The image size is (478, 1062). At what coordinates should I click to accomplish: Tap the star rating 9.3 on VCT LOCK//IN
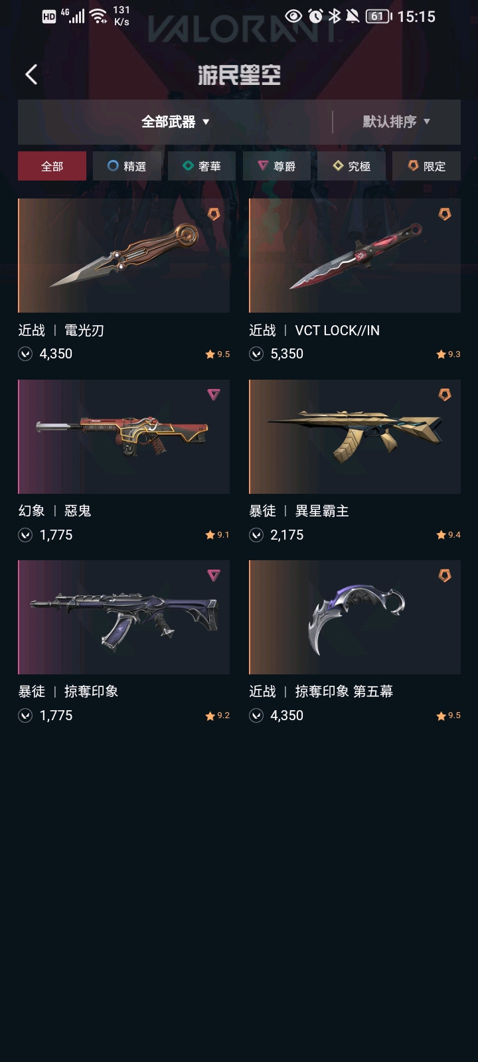click(x=448, y=354)
